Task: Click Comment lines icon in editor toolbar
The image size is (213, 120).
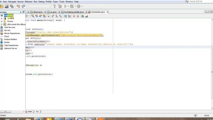Action: [x=83, y=16]
